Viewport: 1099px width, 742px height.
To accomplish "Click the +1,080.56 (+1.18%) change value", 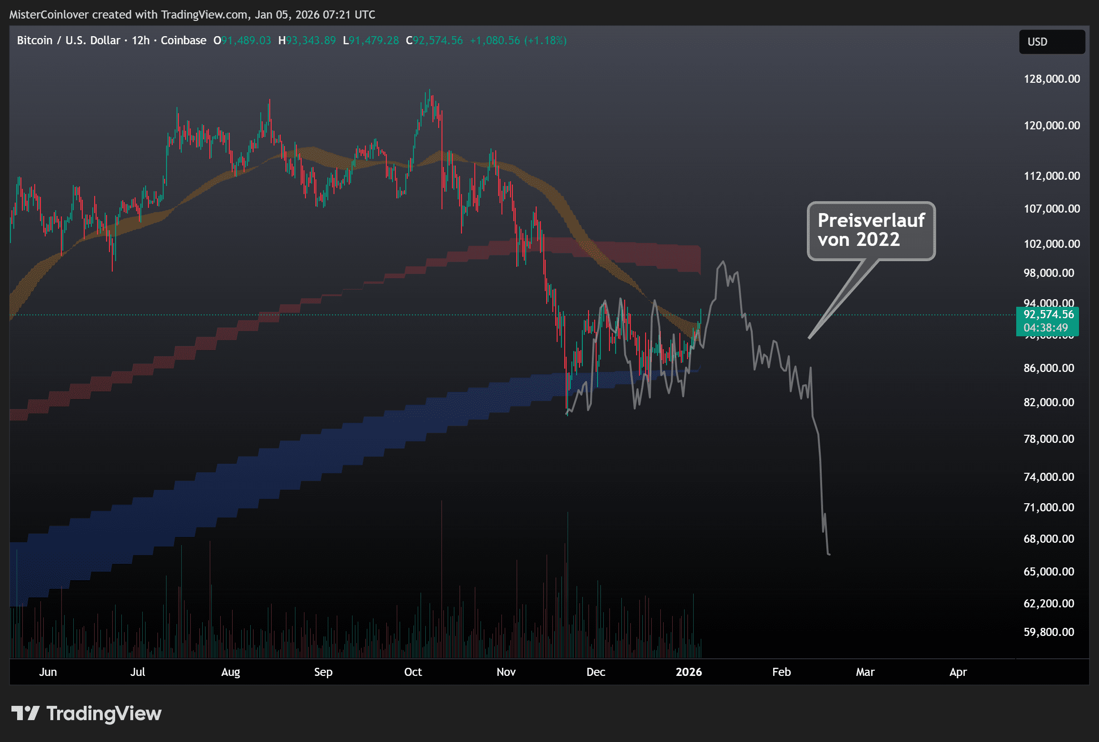I will (518, 40).
